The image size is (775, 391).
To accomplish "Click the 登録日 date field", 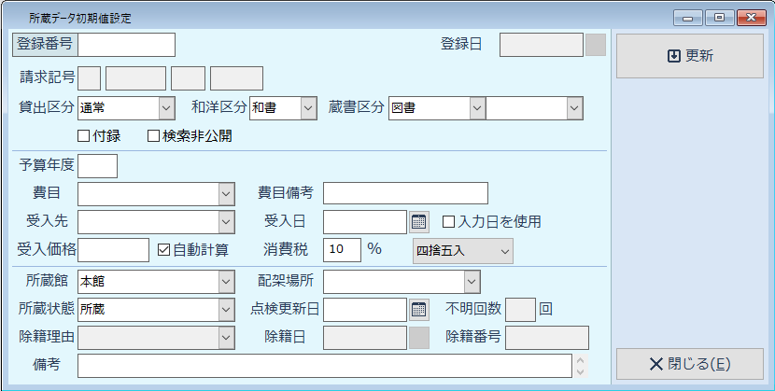I will (542, 45).
